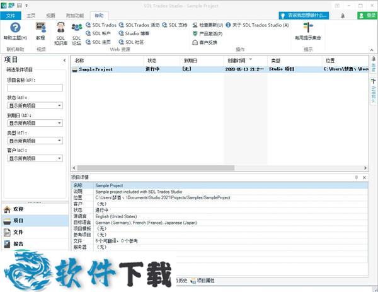Screen dimensions: 378x292
Task: Open the SDL 社区 community link
Action: tap(132, 42)
